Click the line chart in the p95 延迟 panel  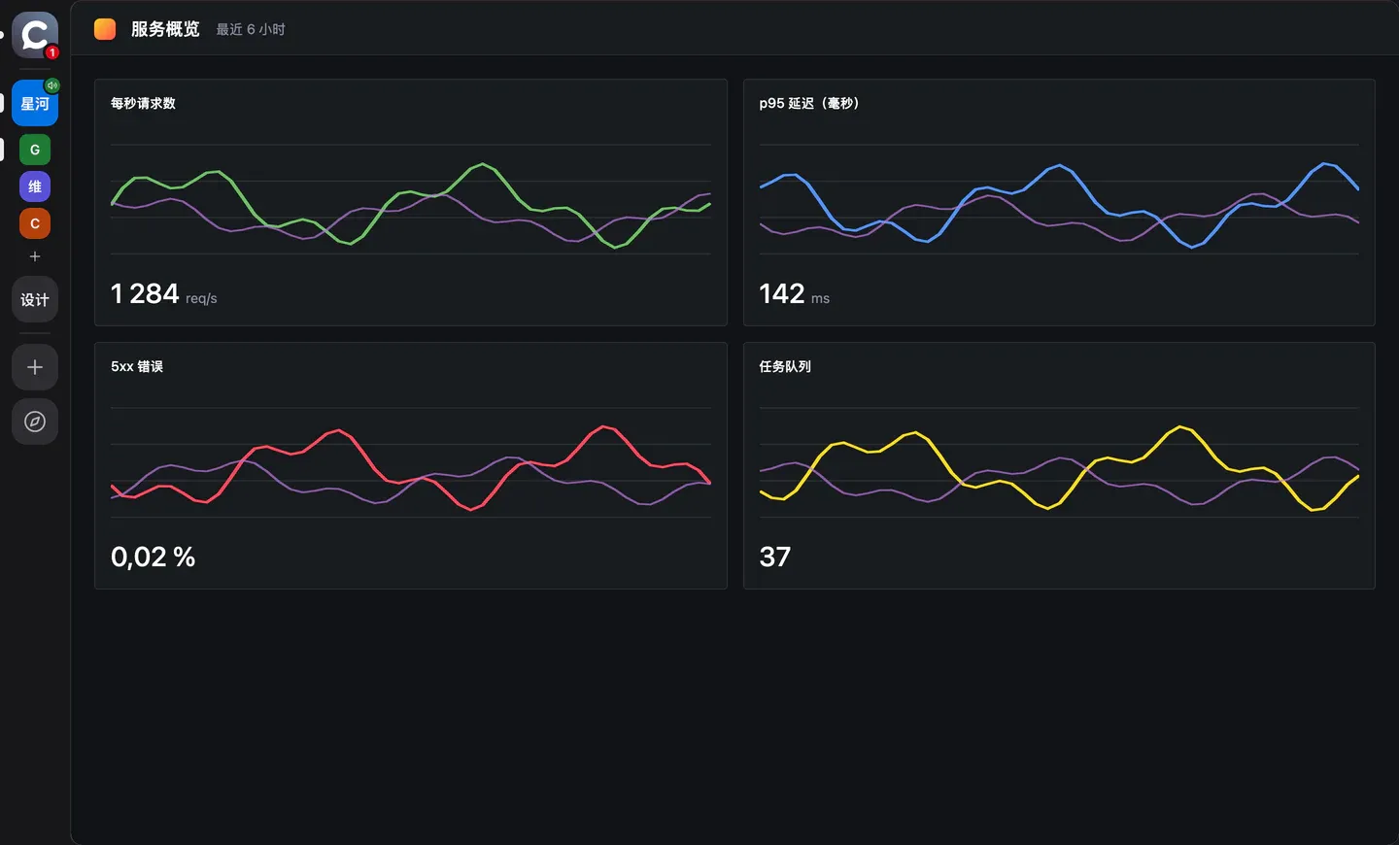click(1059, 200)
